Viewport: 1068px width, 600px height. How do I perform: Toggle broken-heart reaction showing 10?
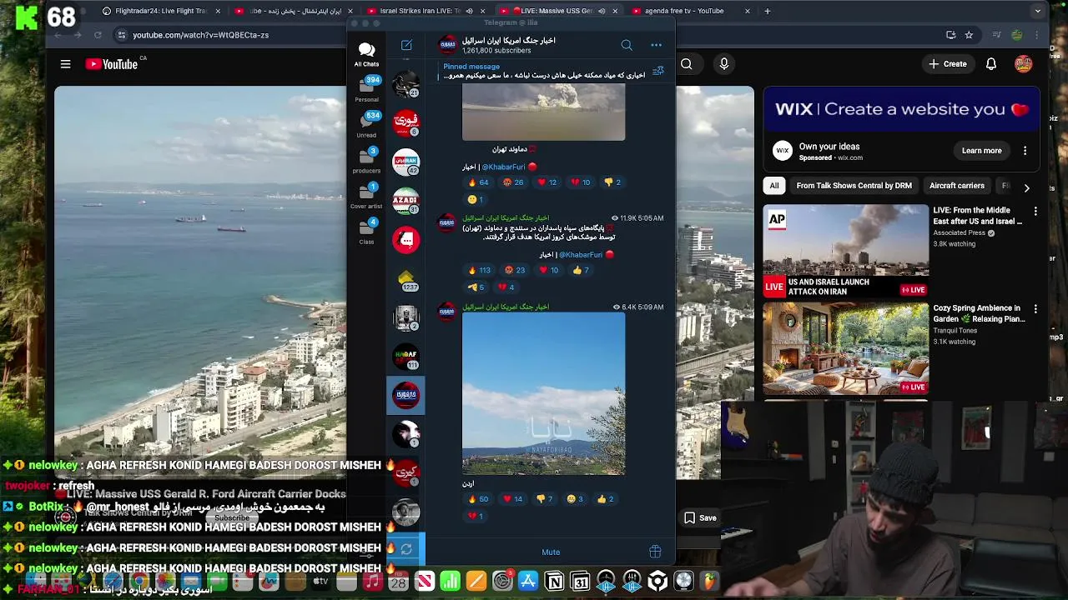tap(581, 182)
